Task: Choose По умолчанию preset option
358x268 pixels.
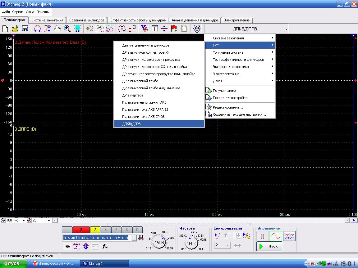Action: [x=240, y=91]
